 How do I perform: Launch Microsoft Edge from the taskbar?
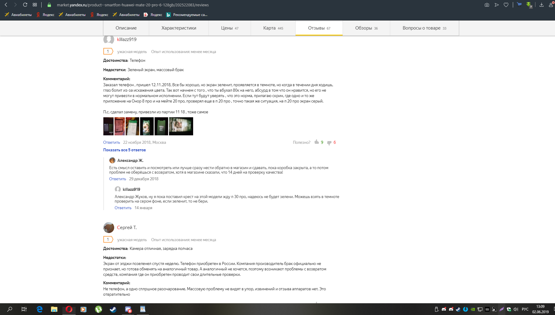[39, 309]
